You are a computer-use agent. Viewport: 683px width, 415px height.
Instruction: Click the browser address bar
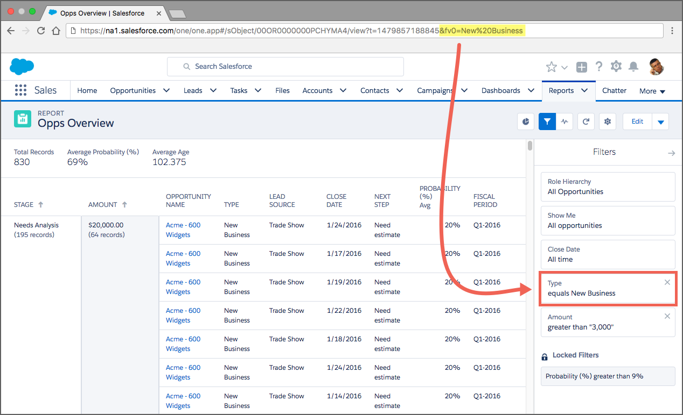[364, 31]
